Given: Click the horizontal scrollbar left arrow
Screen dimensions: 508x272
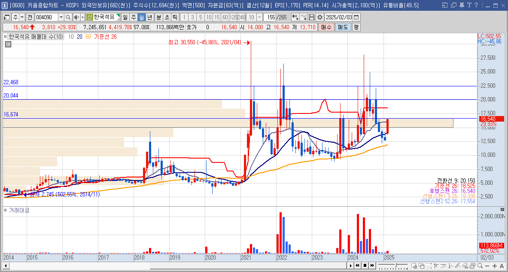Looking at the screenshot, I should tap(6, 266).
